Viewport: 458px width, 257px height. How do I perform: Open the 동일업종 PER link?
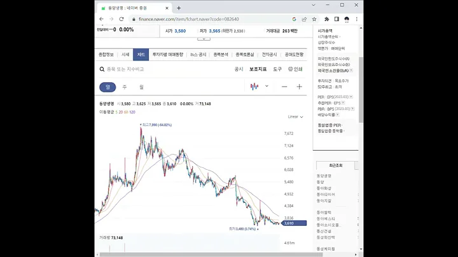330,125
